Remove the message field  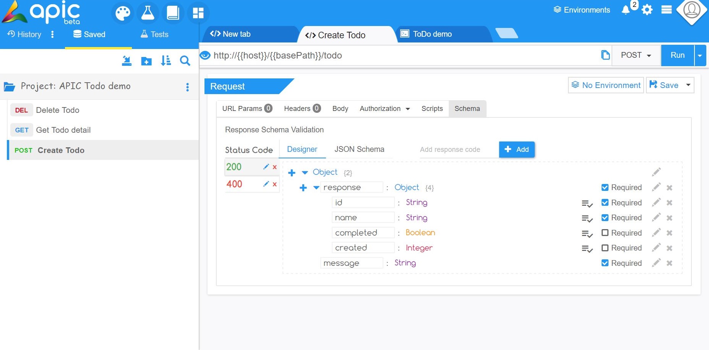click(x=669, y=263)
